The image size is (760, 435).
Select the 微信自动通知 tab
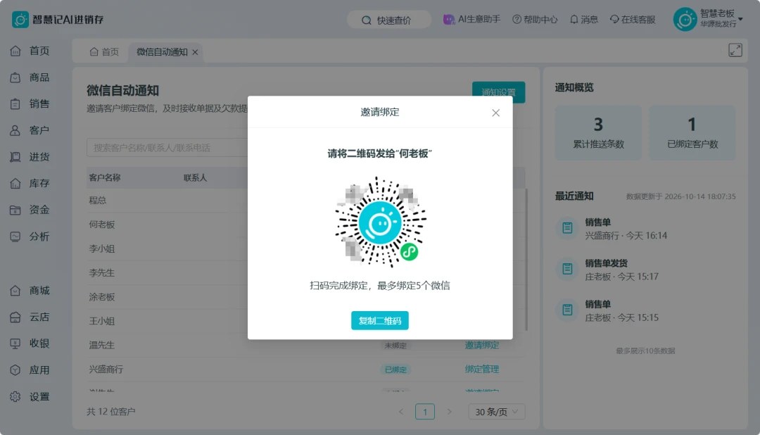point(162,52)
